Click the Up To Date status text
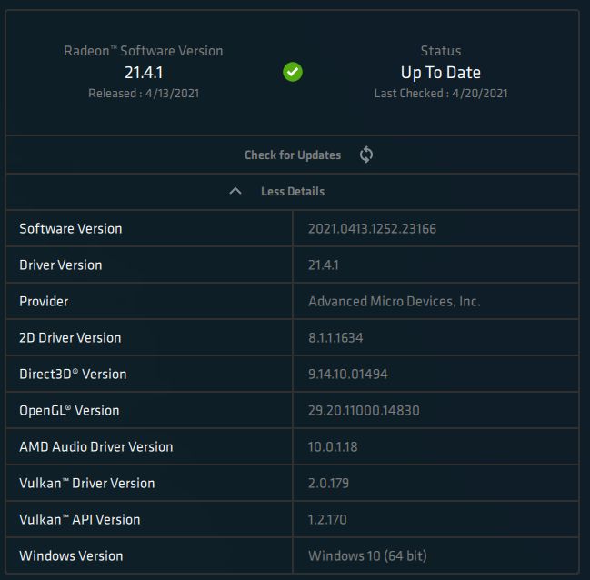Viewport: 590px width, 580px height. click(441, 72)
